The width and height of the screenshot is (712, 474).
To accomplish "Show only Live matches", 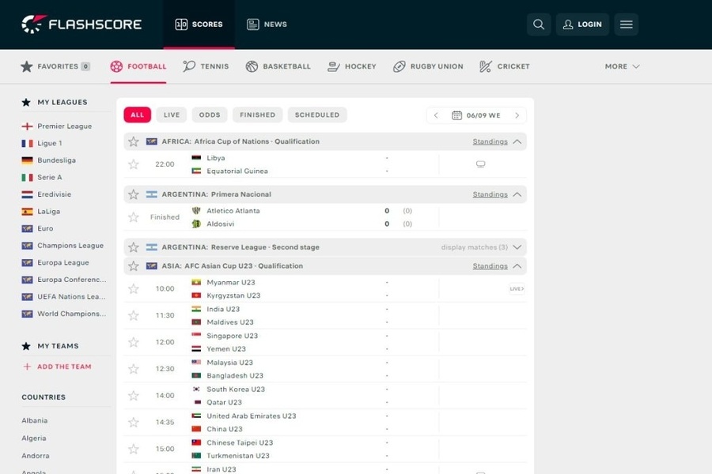I will click(x=172, y=115).
